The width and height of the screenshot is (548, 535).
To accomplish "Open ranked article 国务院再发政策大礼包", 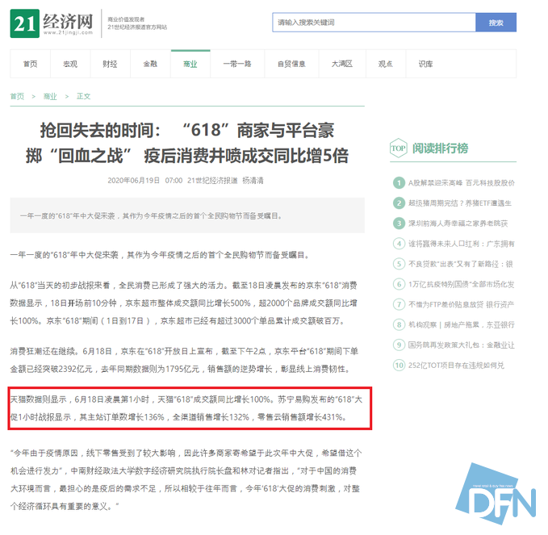I will click(462, 345).
